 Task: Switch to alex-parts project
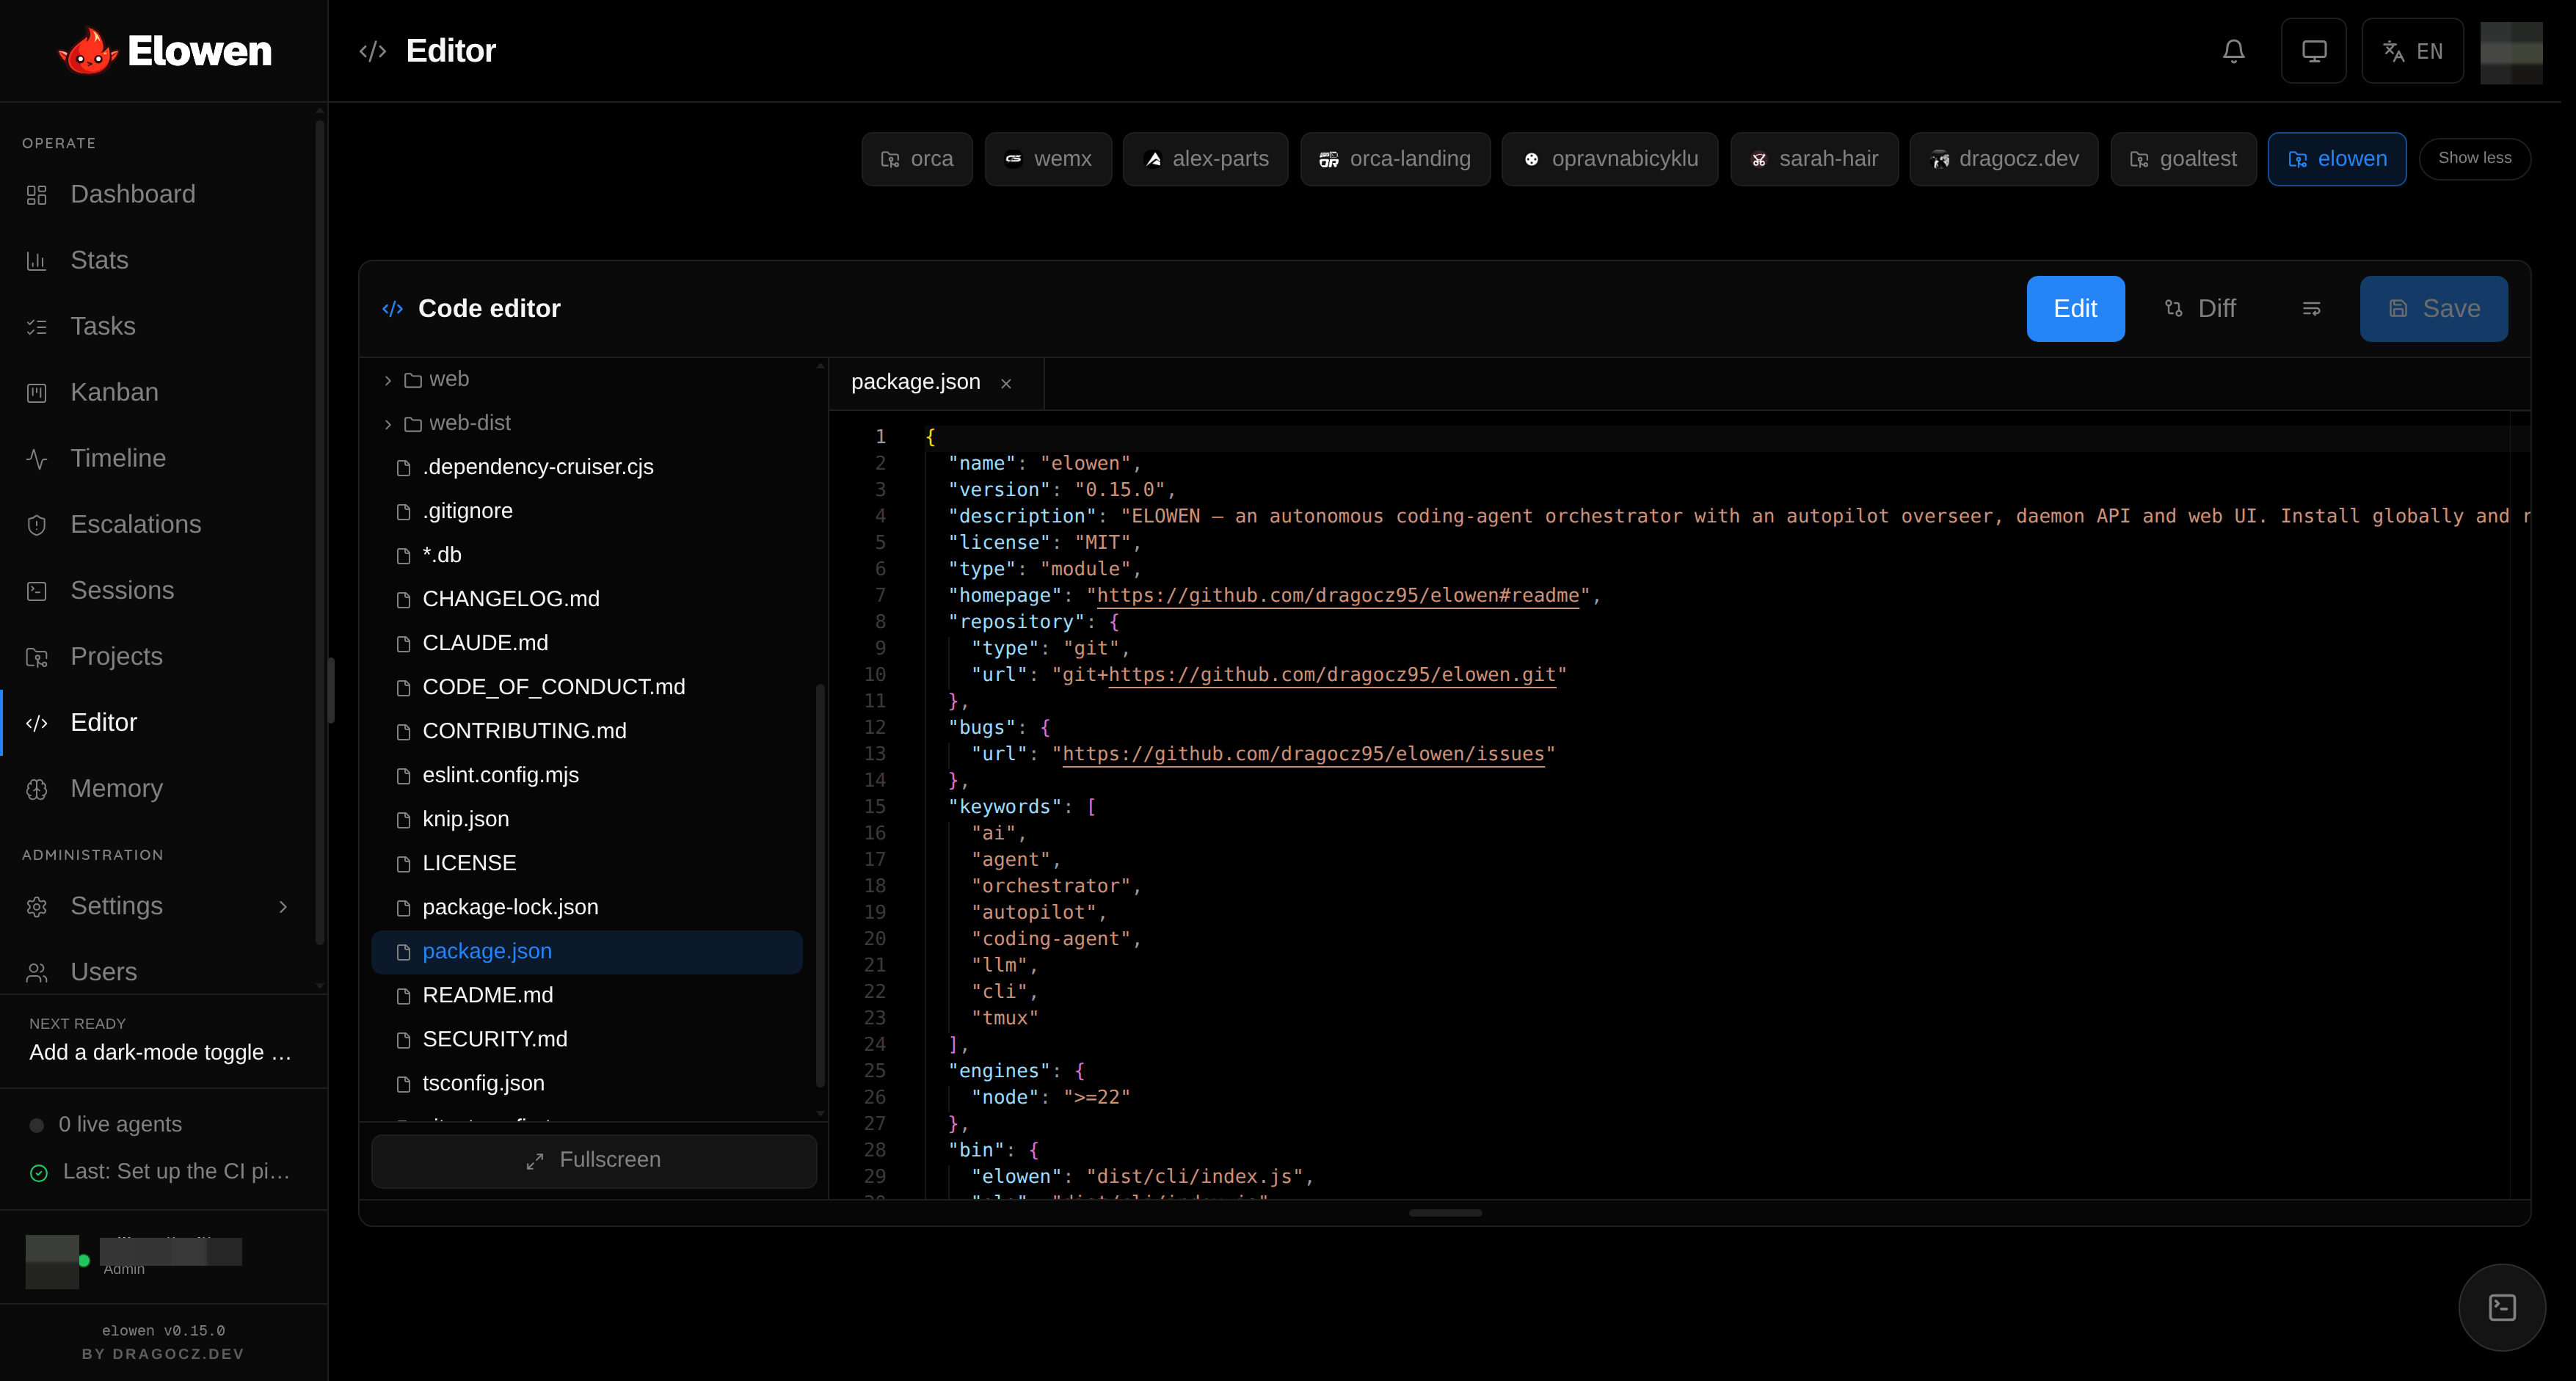[1205, 159]
